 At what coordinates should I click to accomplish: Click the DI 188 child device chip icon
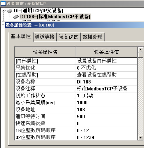[16, 17]
